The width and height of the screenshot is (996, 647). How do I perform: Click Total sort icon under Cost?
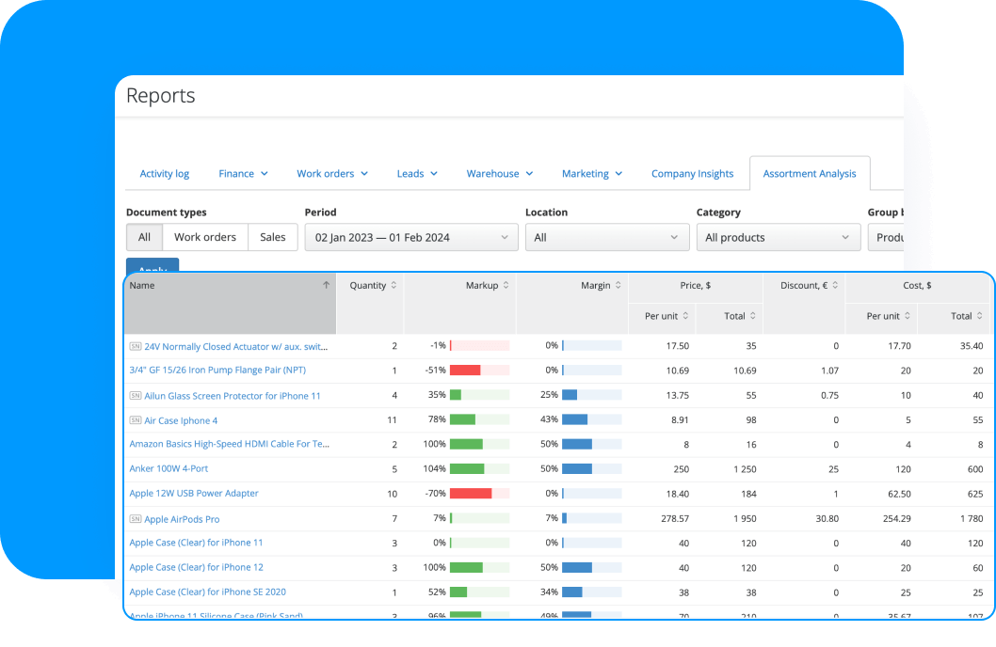(x=979, y=317)
